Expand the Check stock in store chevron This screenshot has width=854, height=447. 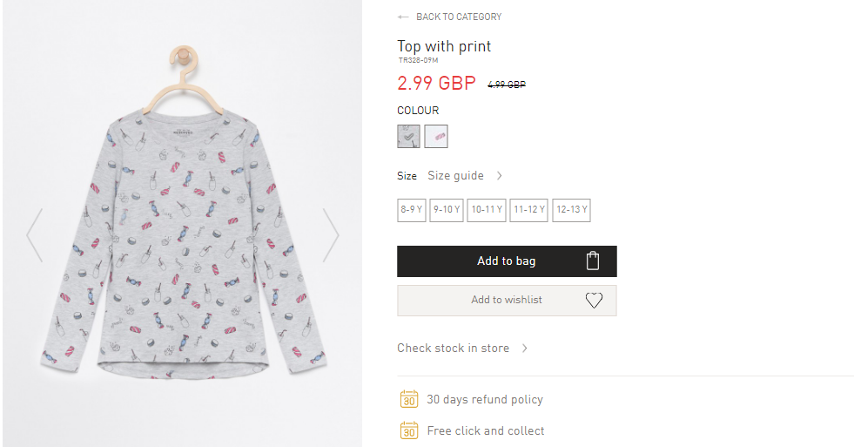click(524, 348)
